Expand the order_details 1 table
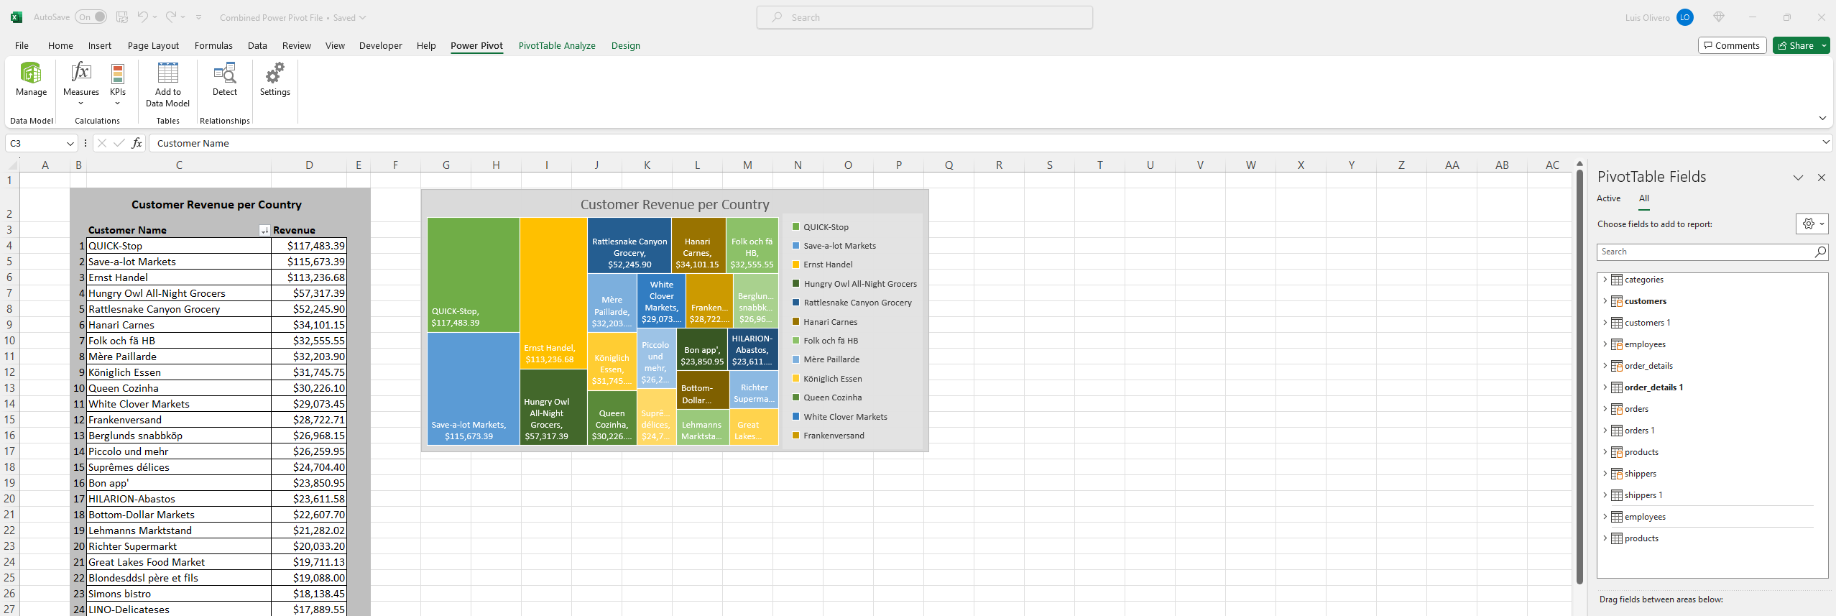 coord(1605,387)
